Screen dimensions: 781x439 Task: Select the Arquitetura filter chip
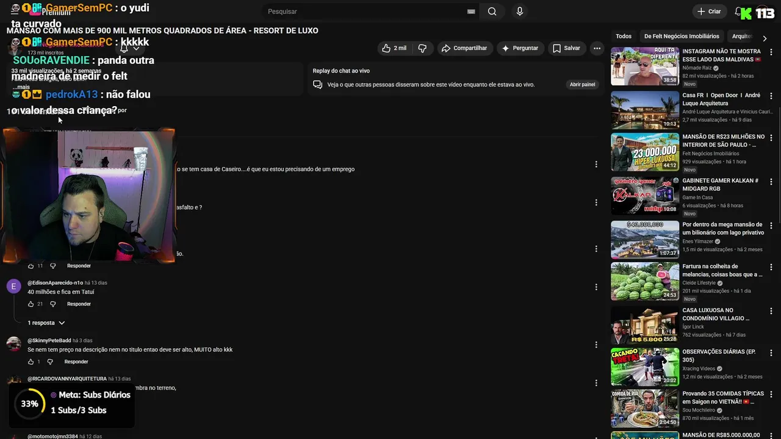coord(742,37)
